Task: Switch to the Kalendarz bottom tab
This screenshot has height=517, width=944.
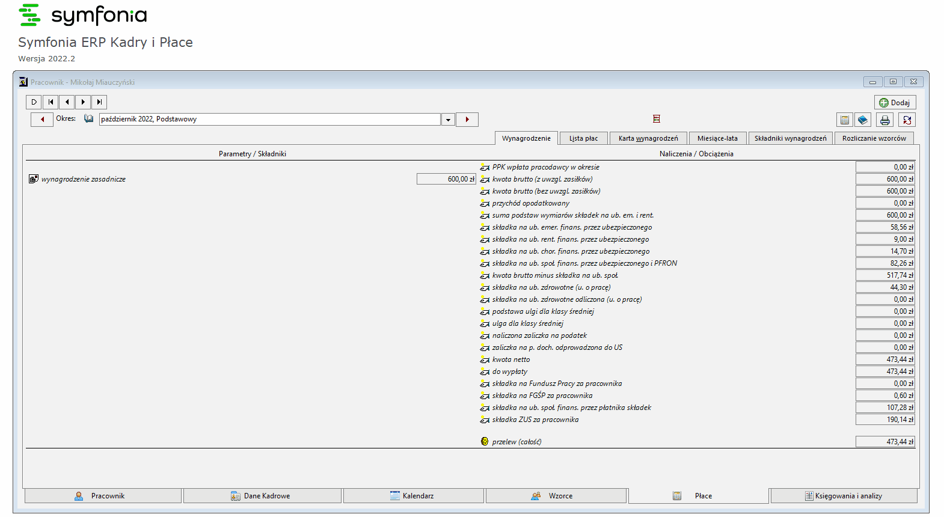Action: click(413, 496)
